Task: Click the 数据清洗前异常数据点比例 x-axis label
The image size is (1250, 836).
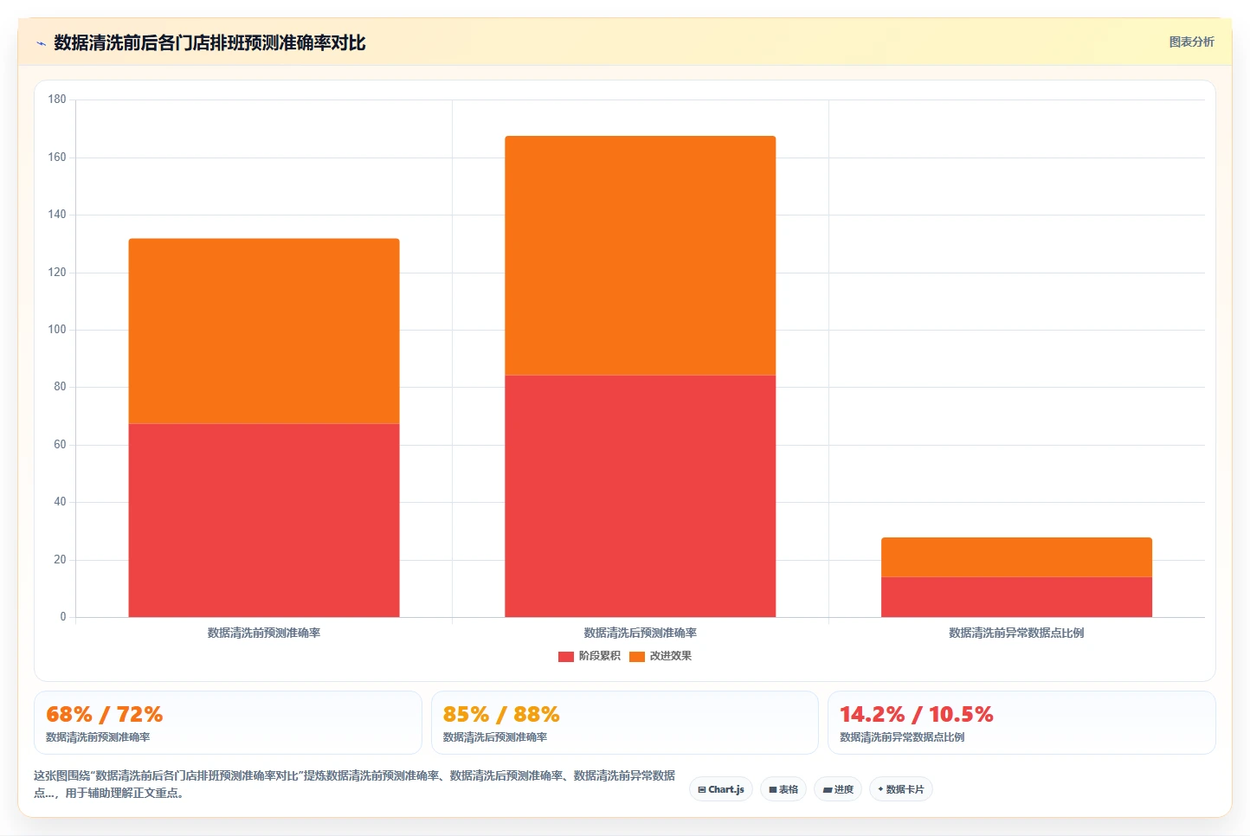Action: tap(1016, 633)
